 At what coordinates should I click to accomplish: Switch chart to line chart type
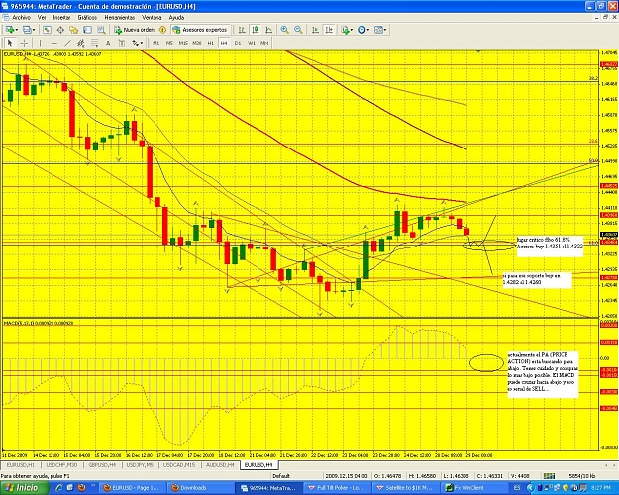click(x=268, y=30)
